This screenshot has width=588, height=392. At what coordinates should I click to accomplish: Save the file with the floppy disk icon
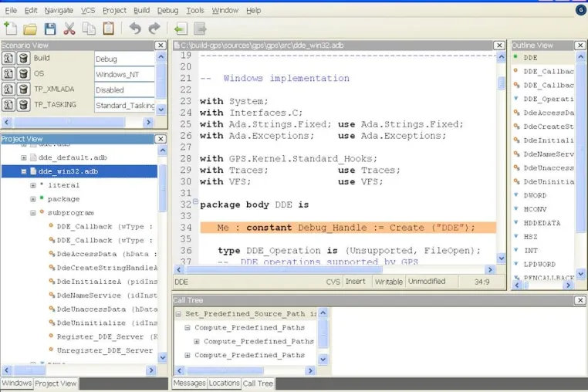coord(50,29)
